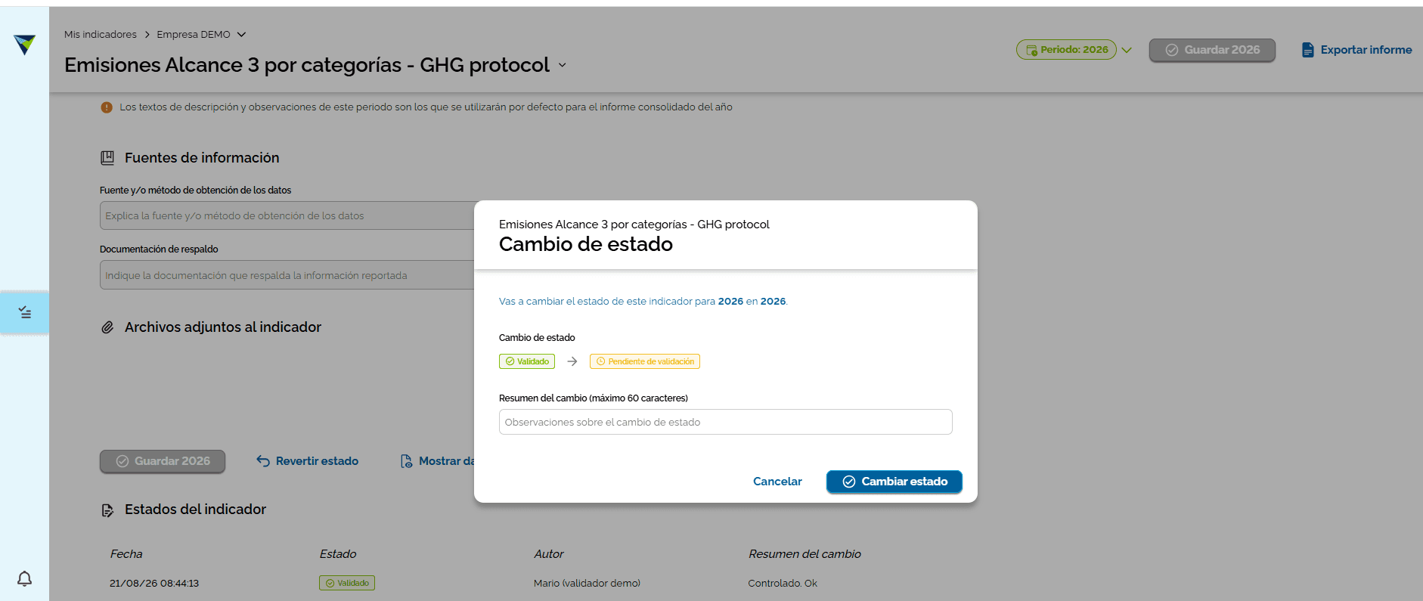Screen dimensions: 1423x601
Task: Click the lower Guardar 2026 button
Action: click(x=163, y=461)
